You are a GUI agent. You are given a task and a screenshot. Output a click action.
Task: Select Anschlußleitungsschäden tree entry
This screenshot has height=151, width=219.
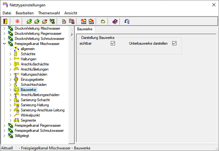pos(40,95)
